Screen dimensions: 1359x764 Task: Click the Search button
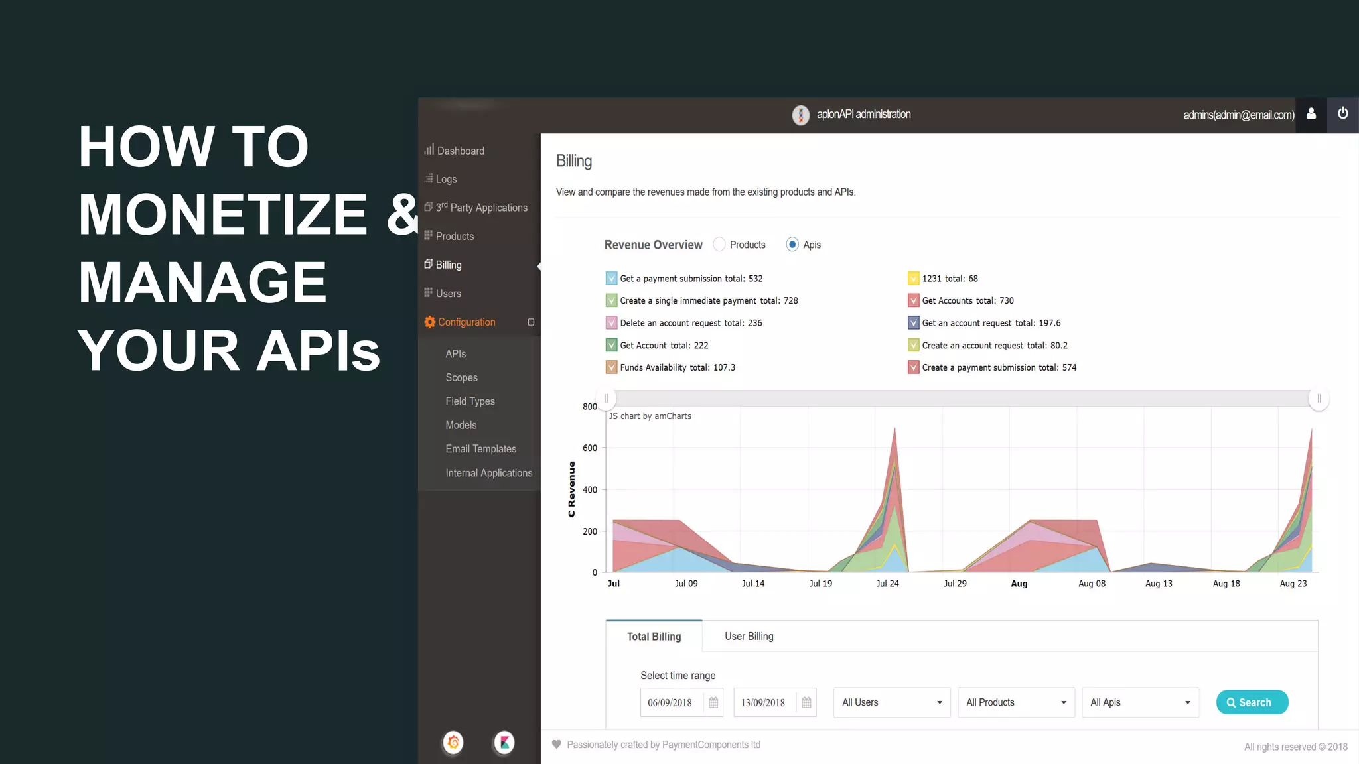[1252, 703]
